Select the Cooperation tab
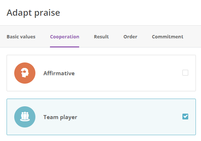This screenshot has height=141, width=201. 65,37
